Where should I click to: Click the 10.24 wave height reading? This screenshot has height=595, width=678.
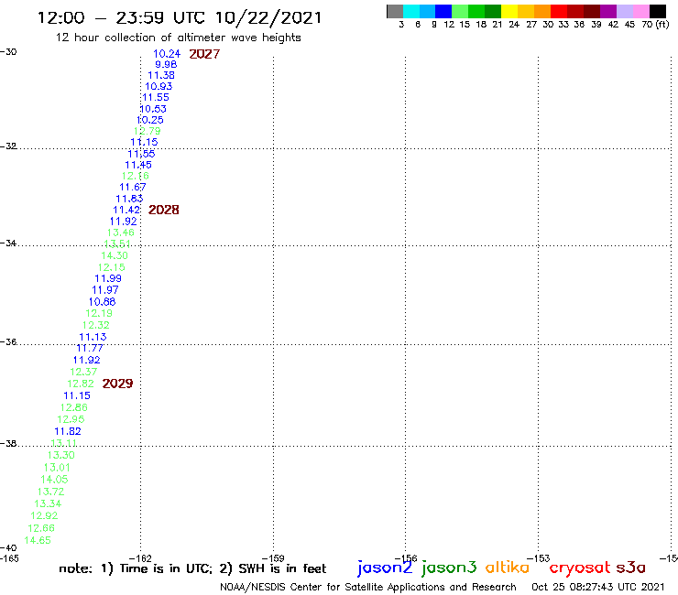click(x=167, y=54)
